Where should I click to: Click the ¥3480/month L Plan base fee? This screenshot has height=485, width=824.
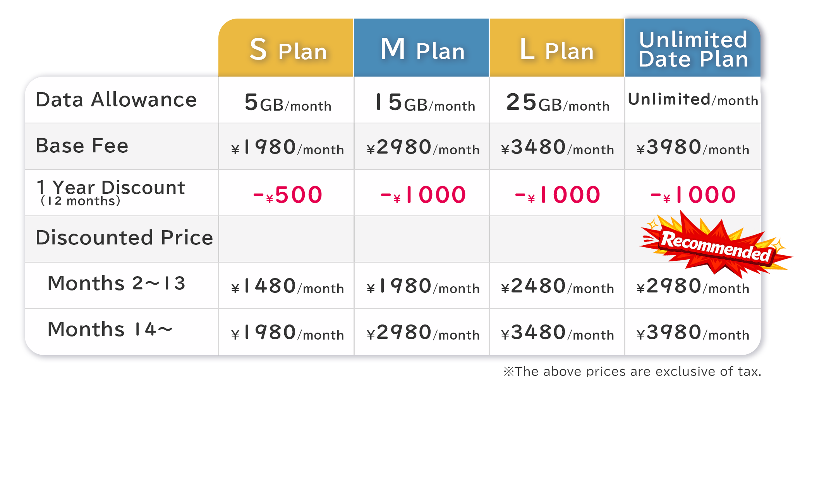pos(558,148)
